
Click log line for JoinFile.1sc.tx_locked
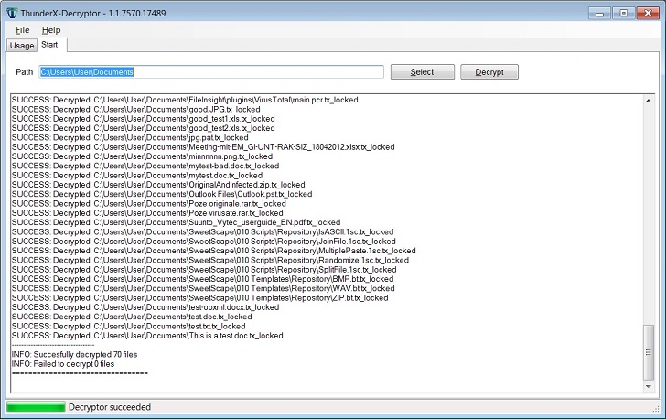203,242
